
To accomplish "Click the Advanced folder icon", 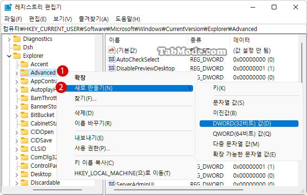I will 24,73.
